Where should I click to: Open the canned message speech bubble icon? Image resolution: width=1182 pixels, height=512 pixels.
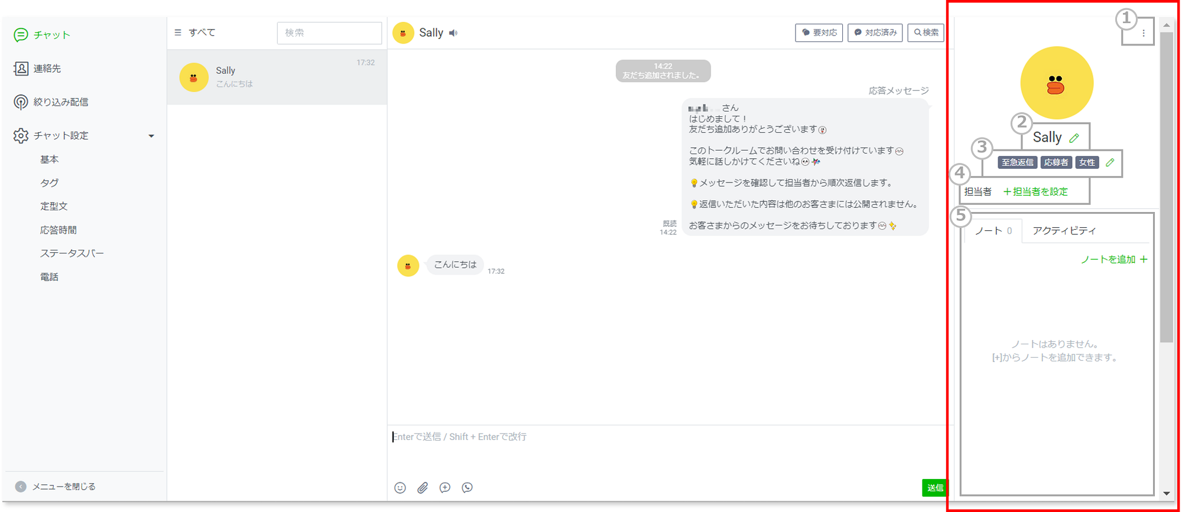point(445,488)
